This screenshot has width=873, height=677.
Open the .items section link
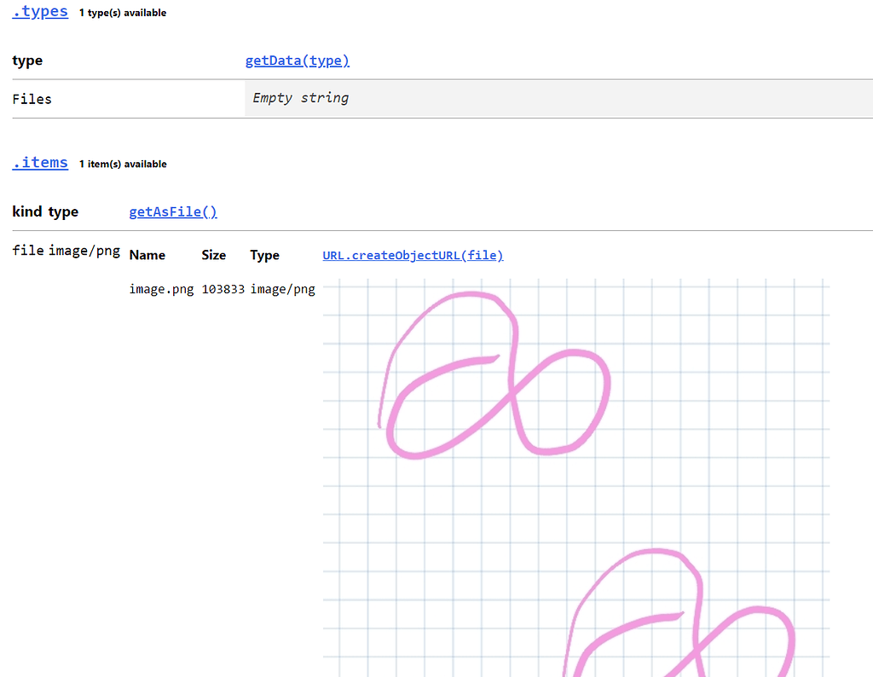click(x=39, y=162)
